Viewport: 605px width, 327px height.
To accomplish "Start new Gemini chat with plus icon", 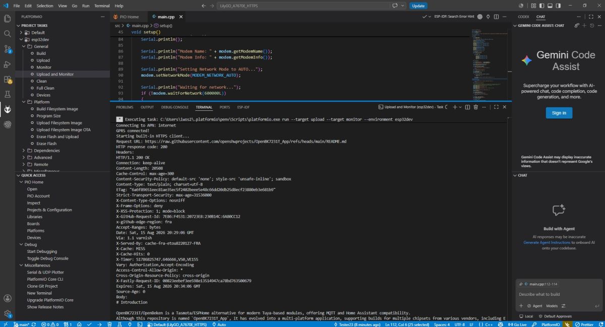I will point(584,25).
